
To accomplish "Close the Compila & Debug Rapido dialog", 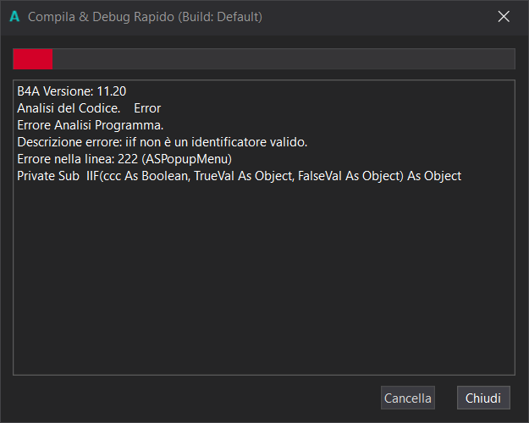I will (x=504, y=16).
